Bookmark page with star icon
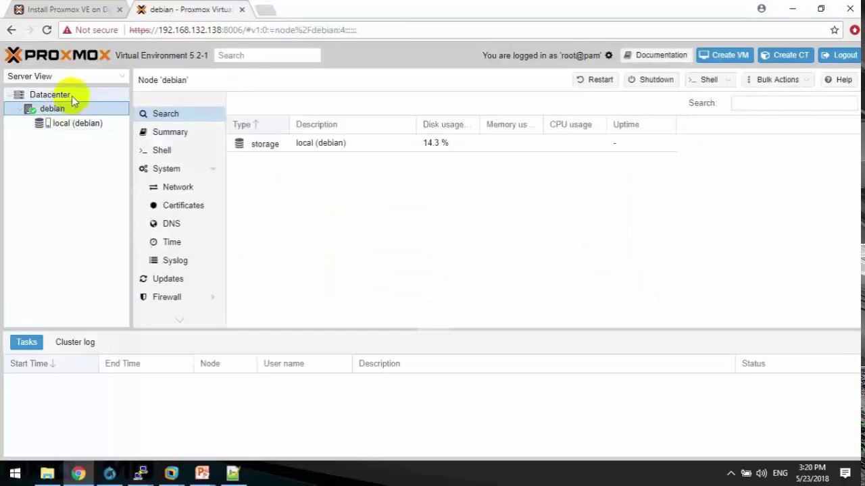 pyautogui.click(x=835, y=30)
